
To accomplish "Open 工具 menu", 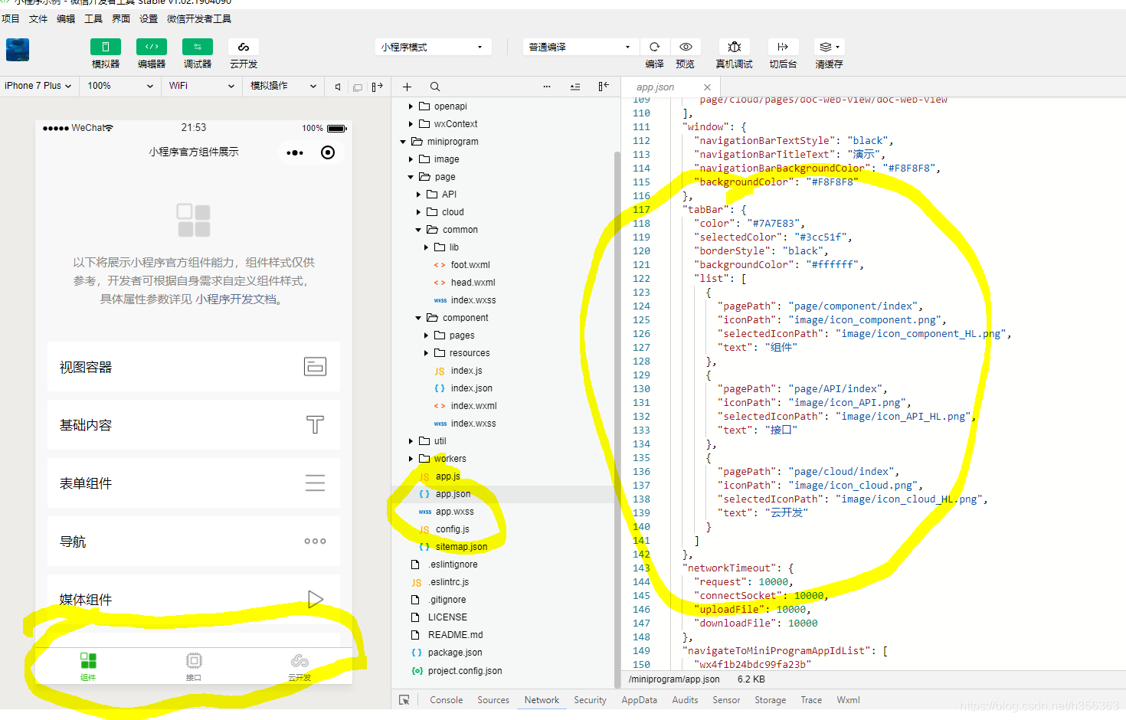I will [x=93, y=19].
